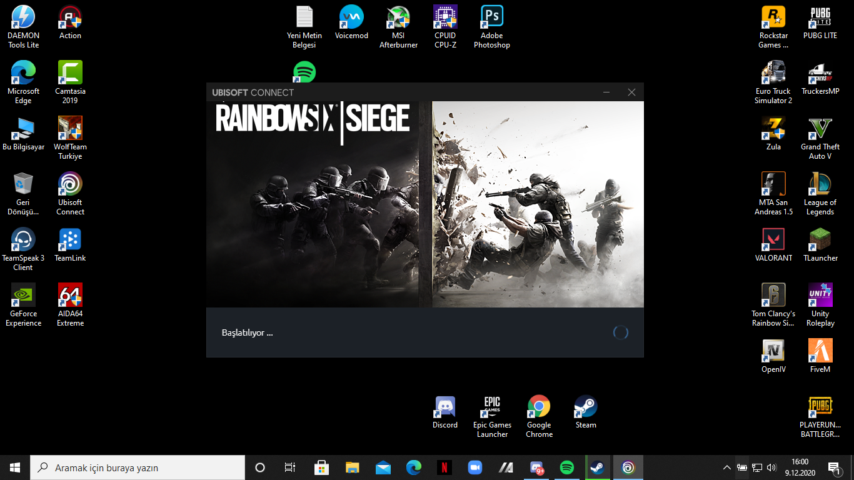Screen dimensions: 854x480
Task: Select Epic Games Launcher desktop icon
Action: click(x=492, y=416)
